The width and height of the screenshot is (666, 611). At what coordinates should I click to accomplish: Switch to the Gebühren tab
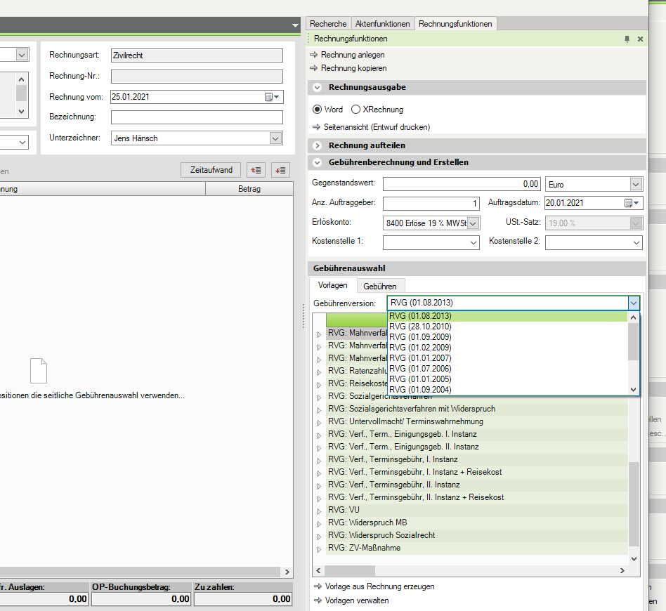pyautogui.click(x=379, y=286)
